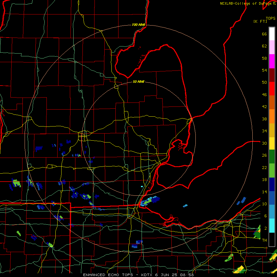The height and width of the screenshot is (277, 277).
Task: Click the "NEXLAB-College of DuPage" credit text
Action: click(246, 3)
